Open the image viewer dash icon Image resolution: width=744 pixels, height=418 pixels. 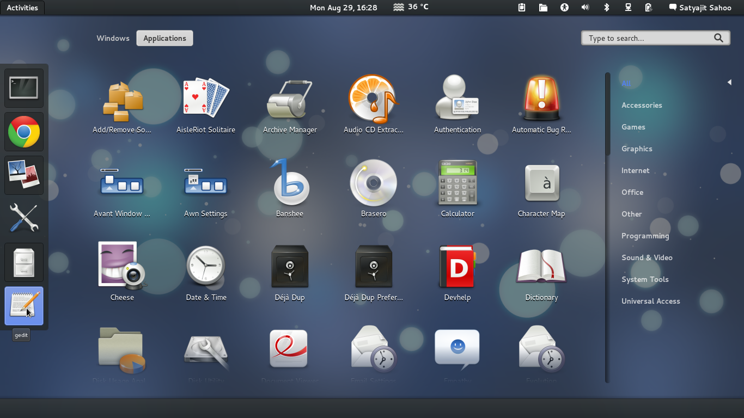coord(24,175)
